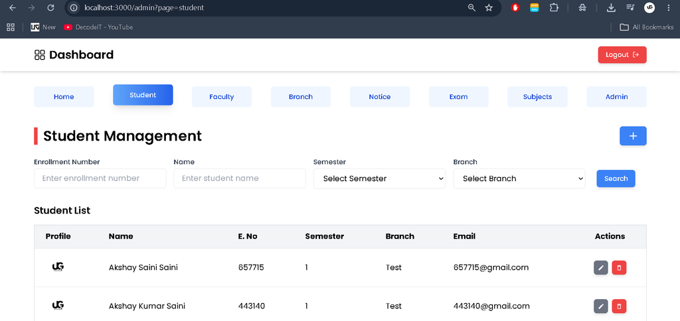680x321 pixels.
Task: Click the browser address bar URL
Action: tap(144, 8)
